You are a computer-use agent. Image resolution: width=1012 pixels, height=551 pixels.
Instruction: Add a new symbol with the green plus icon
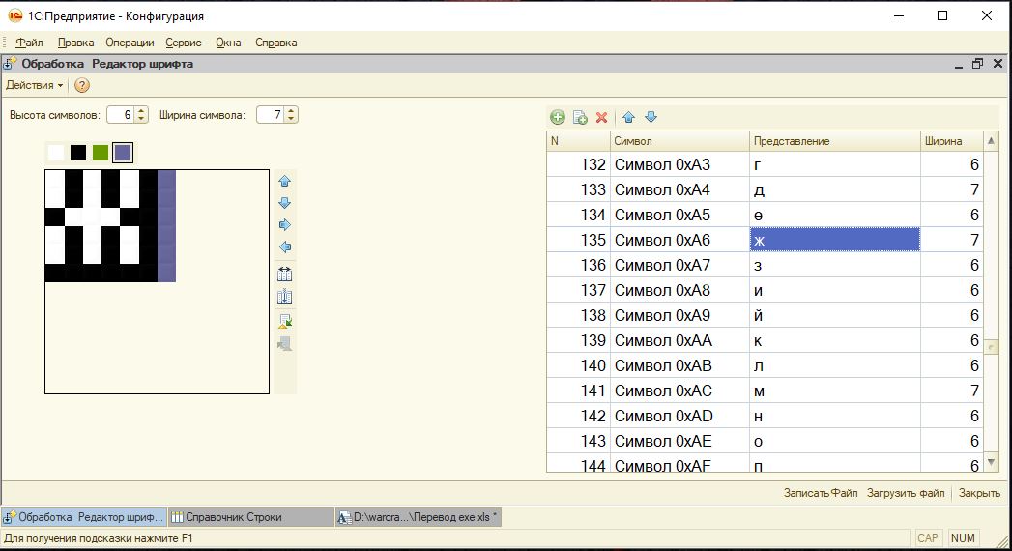tap(558, 117)
